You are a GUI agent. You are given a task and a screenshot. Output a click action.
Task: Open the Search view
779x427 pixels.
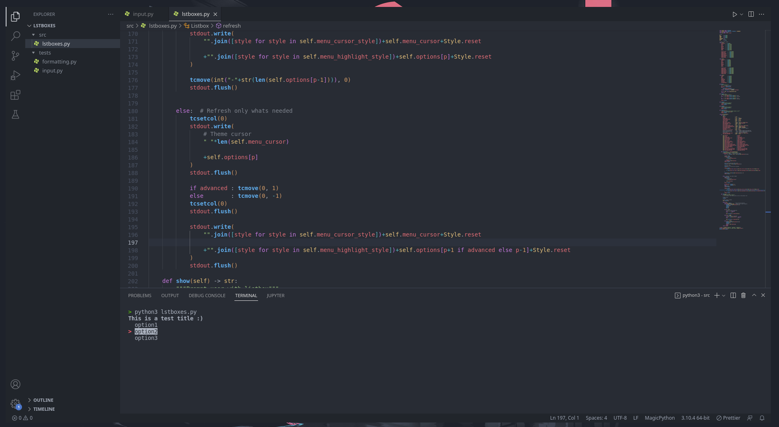click(15, 36)
